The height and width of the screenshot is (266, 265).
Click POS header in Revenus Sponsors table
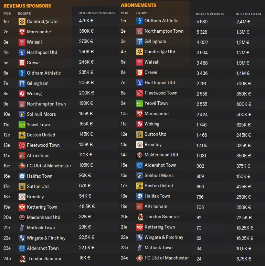[x=7, y=13]
